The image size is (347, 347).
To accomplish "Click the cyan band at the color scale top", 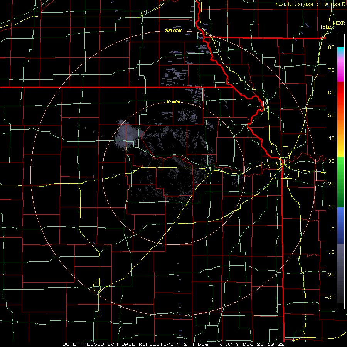I will 340,50.
